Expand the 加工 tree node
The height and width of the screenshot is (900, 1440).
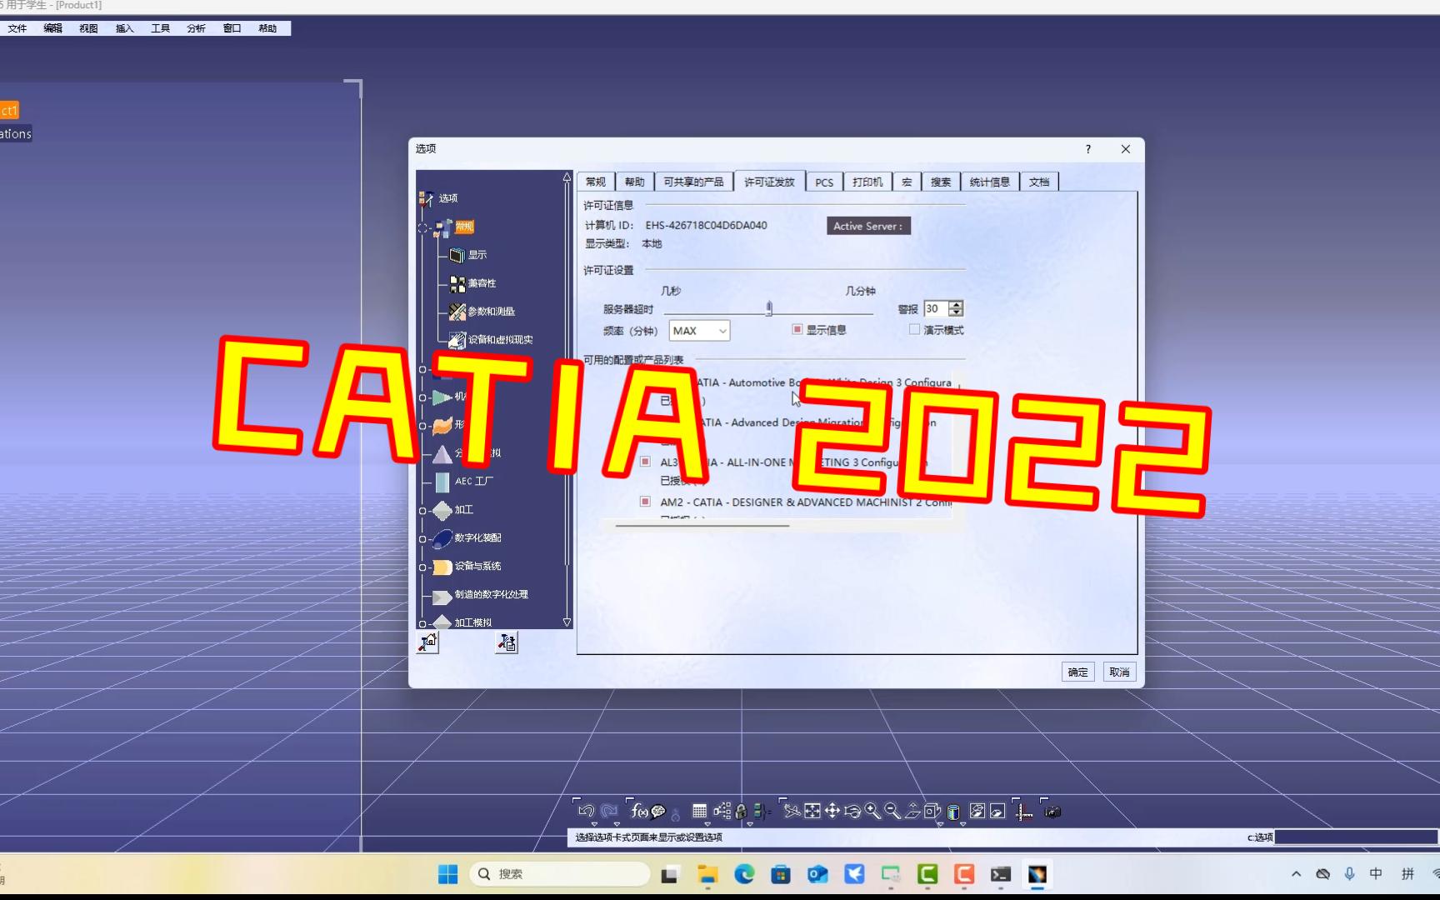[422, 511]
